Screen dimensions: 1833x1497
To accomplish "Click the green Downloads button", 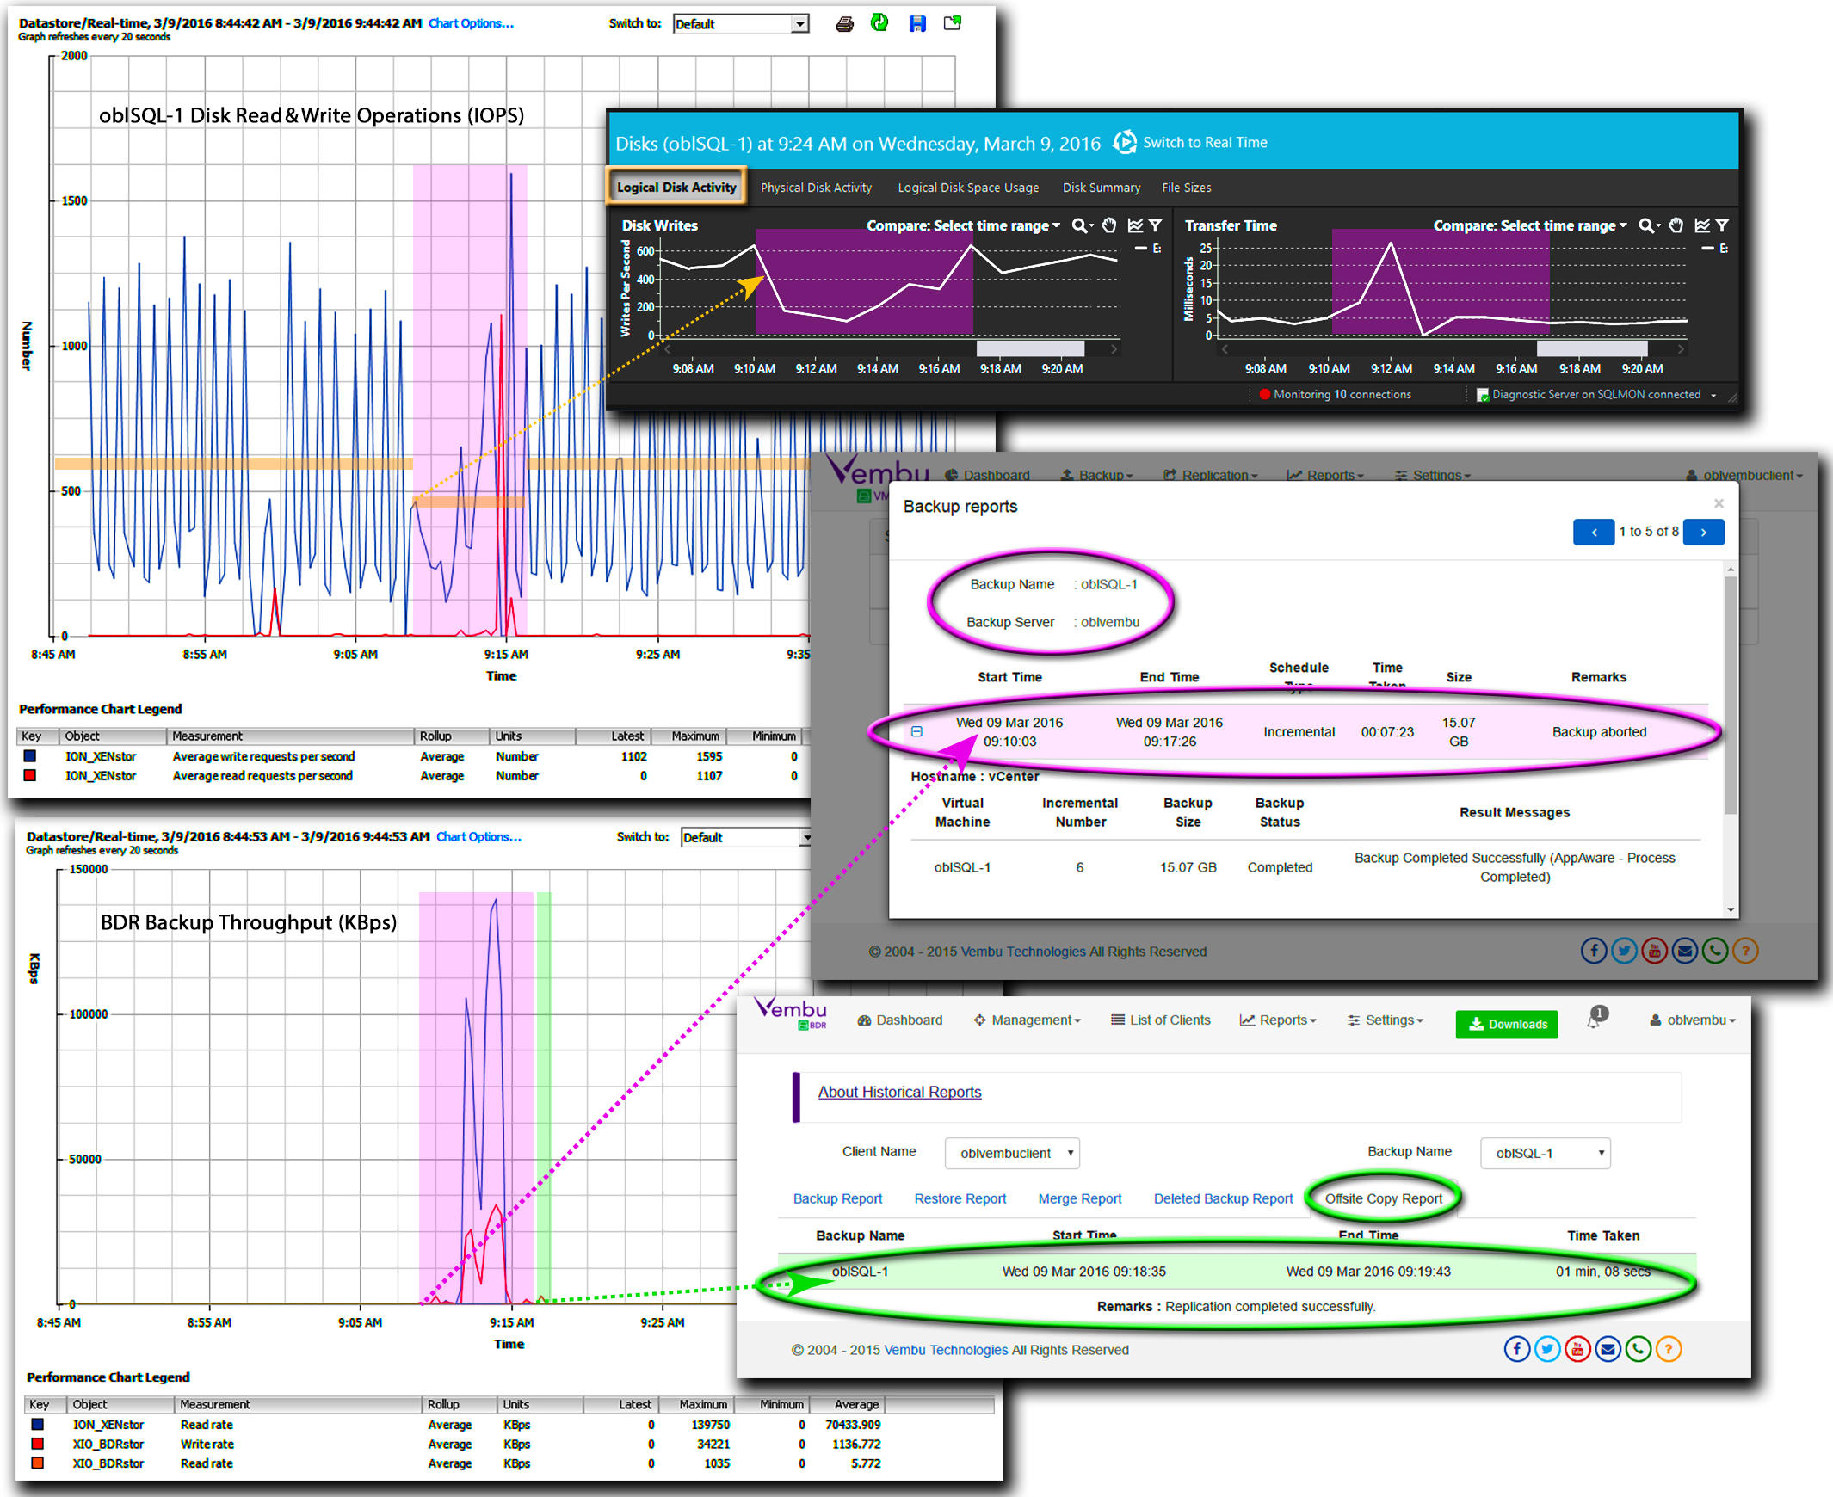I will (x=1507, y=1024).
